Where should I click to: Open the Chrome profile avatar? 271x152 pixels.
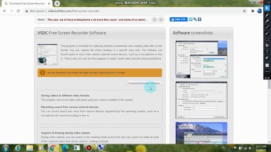260,11
